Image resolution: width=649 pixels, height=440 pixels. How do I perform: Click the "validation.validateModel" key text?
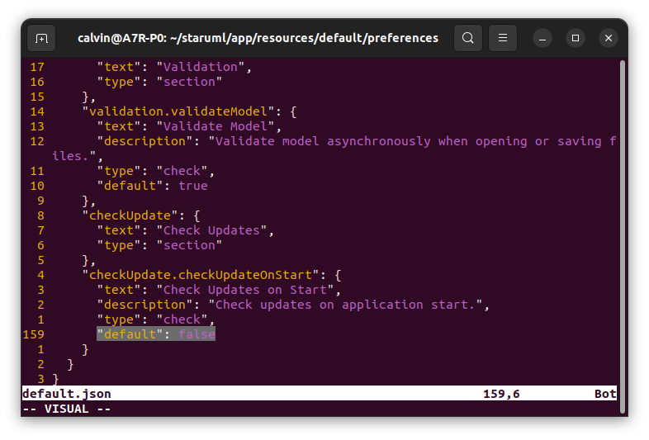coord(178,111)
